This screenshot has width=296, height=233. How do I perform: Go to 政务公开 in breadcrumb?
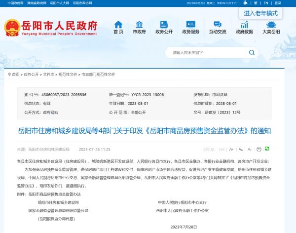click(31, 75)
